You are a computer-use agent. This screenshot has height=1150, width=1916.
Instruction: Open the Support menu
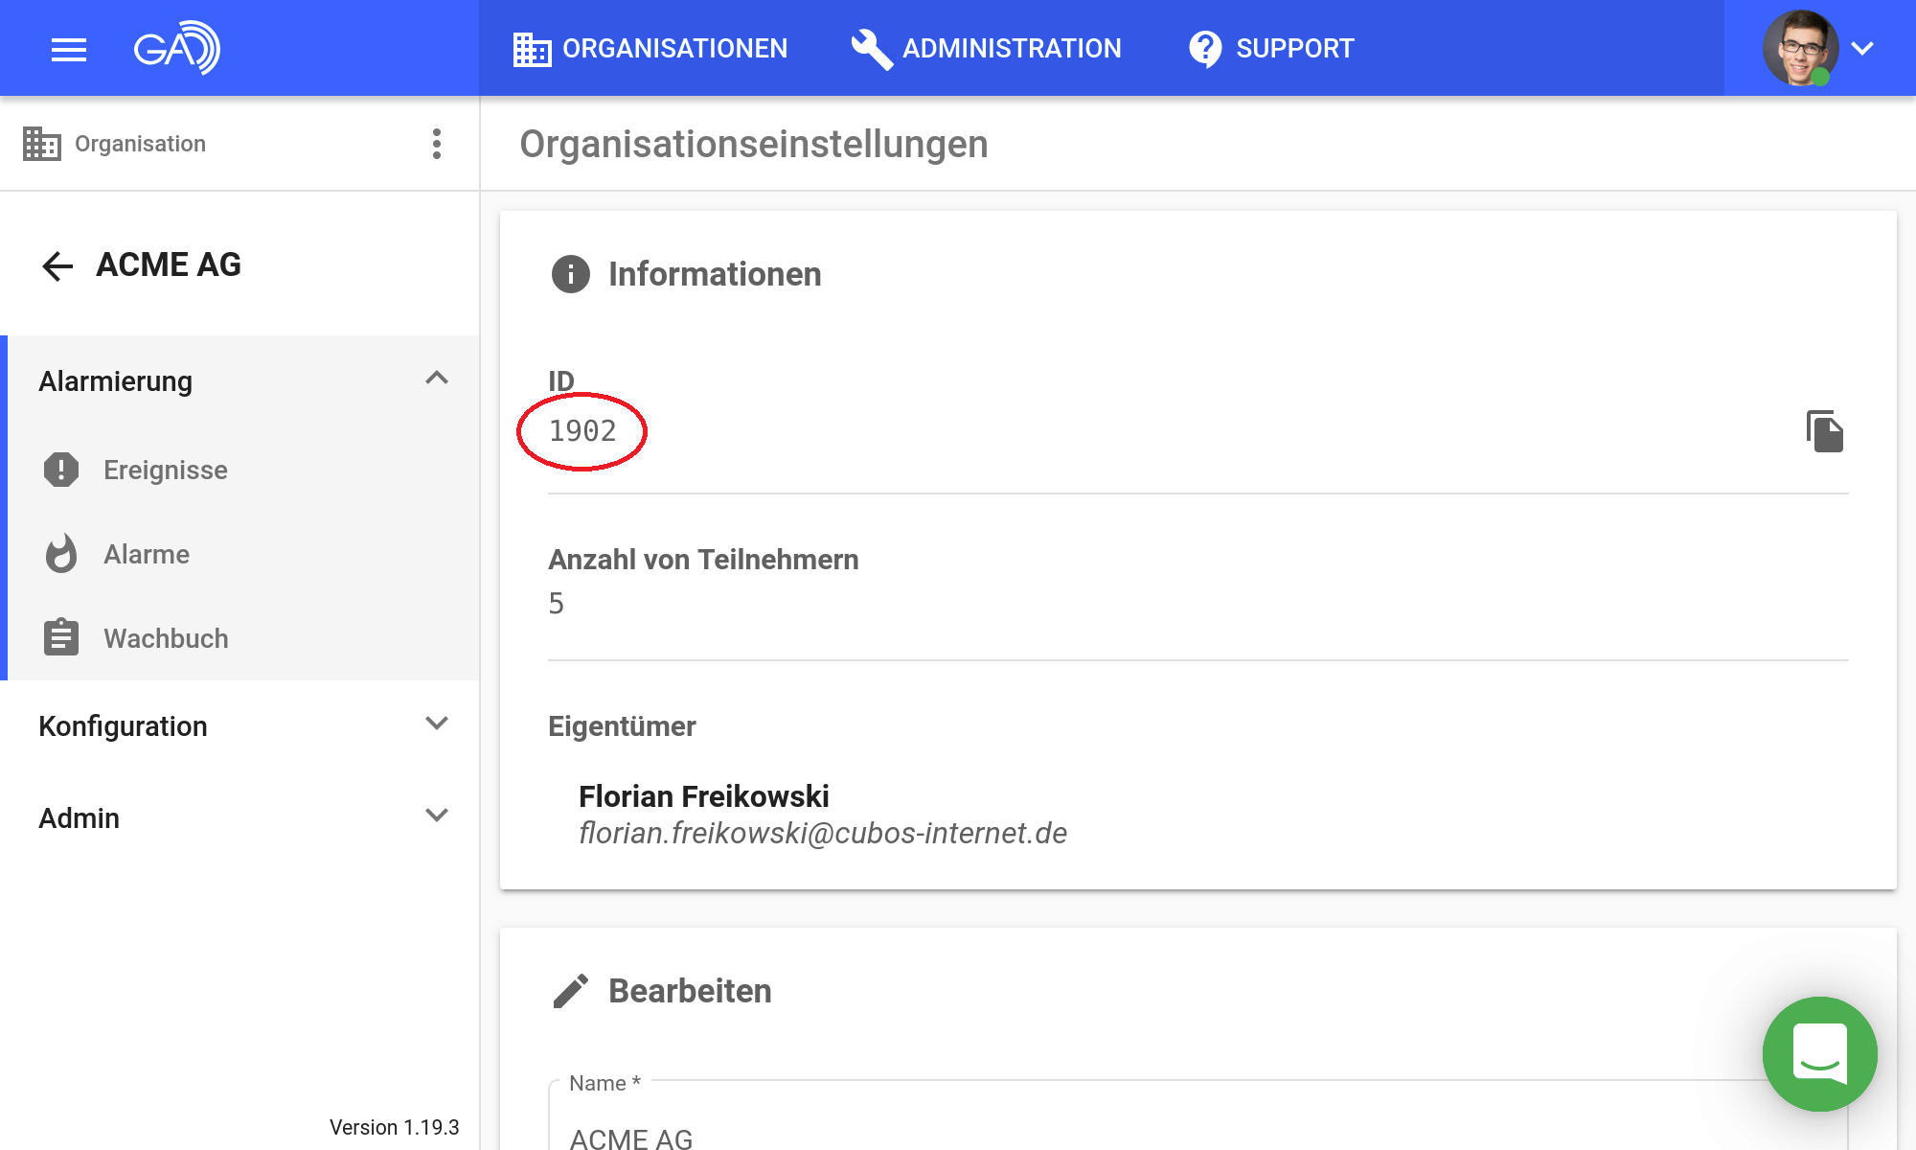point(1295,48)
